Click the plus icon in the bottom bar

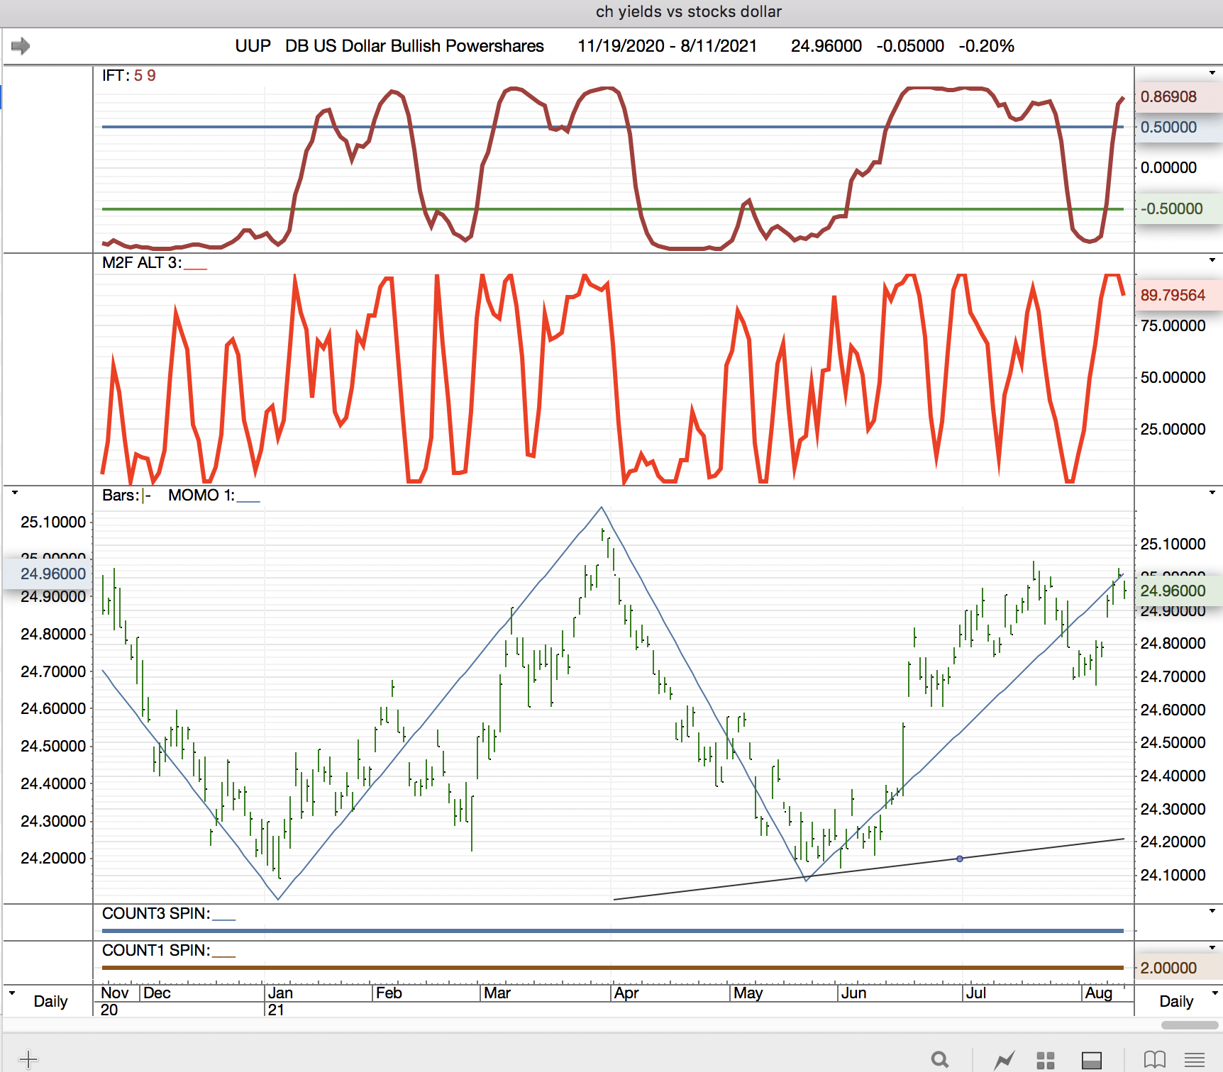[x=28, y=1060]
